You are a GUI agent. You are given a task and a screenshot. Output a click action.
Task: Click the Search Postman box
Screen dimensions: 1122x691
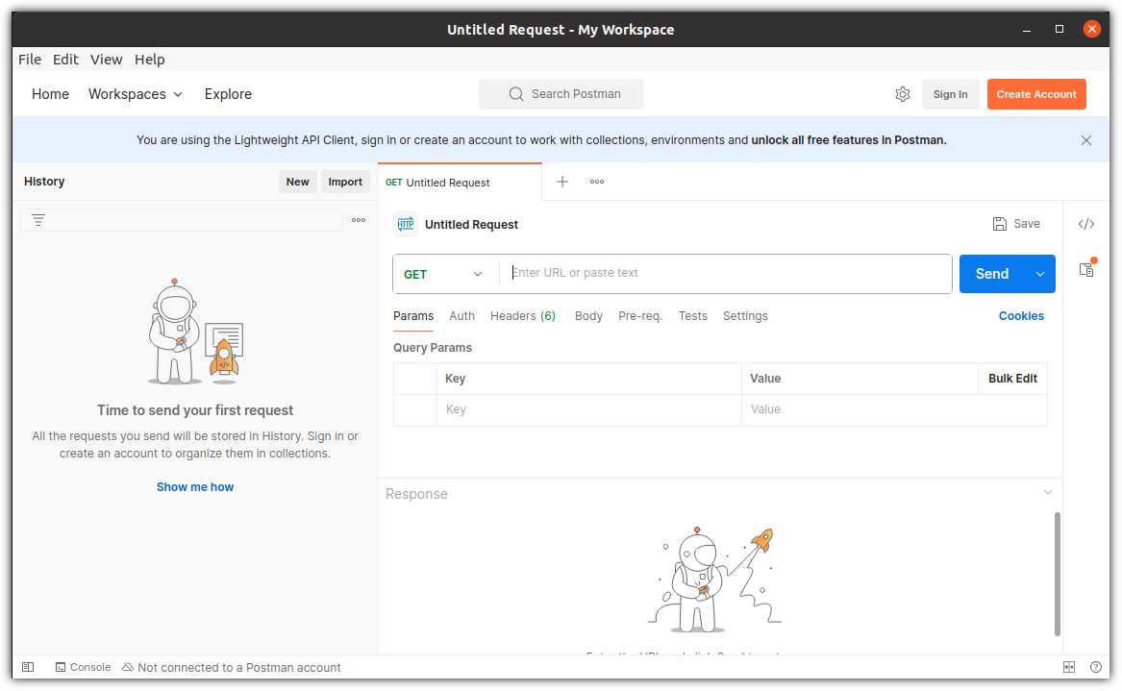click(x=561, y=94)
